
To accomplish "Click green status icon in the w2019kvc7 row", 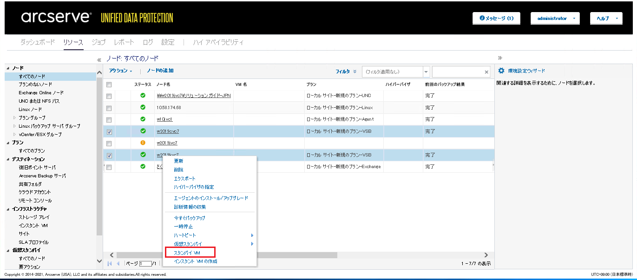I will [143, 155].
